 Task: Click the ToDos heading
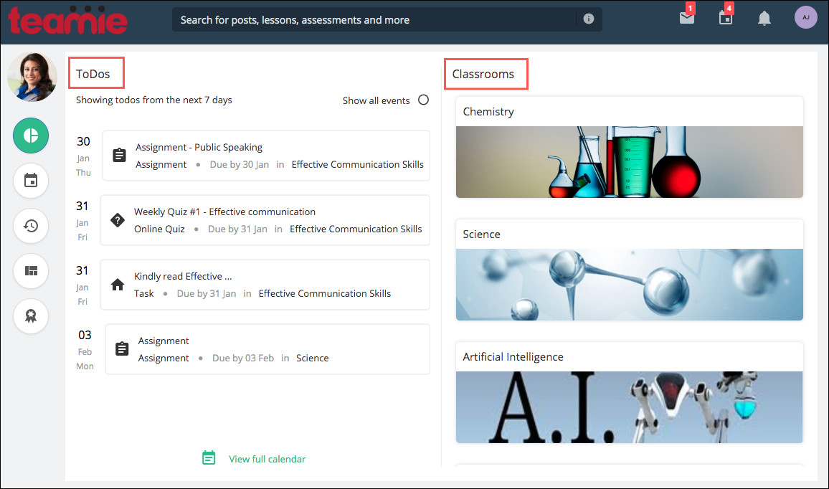tap(93, 74)
